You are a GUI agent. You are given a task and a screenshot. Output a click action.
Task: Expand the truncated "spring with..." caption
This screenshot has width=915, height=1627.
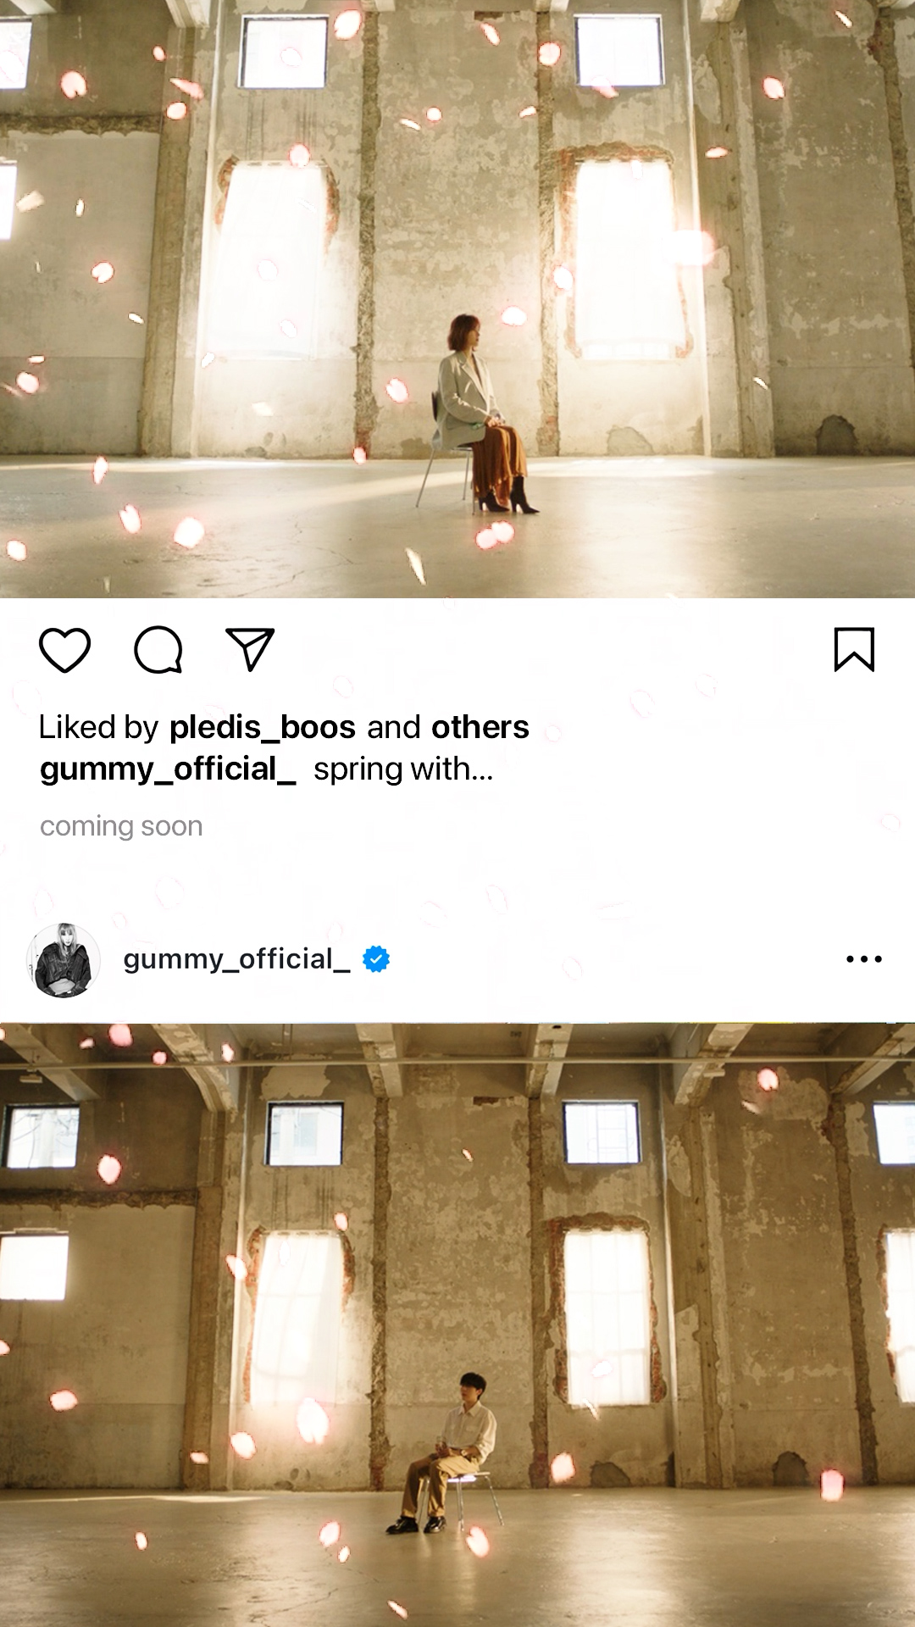coord(403,769)
